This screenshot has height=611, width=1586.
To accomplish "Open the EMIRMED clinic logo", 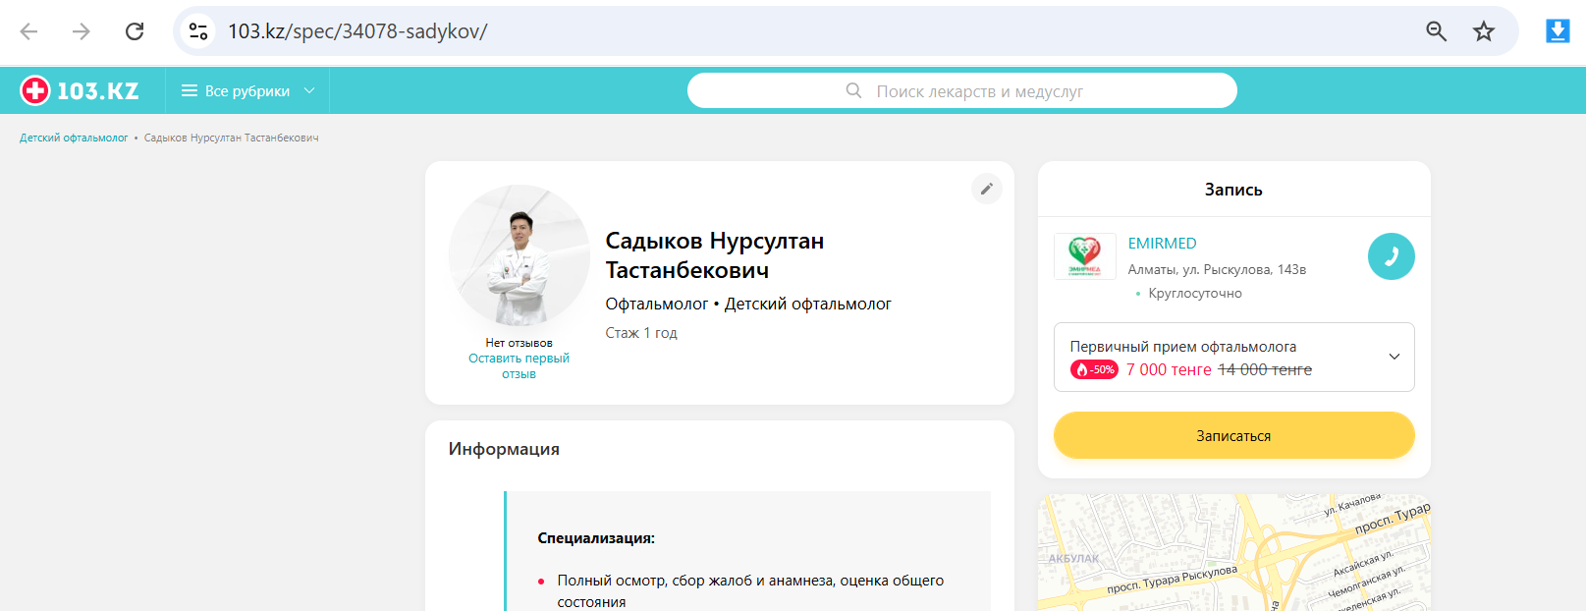I will tap(1085, 256).
